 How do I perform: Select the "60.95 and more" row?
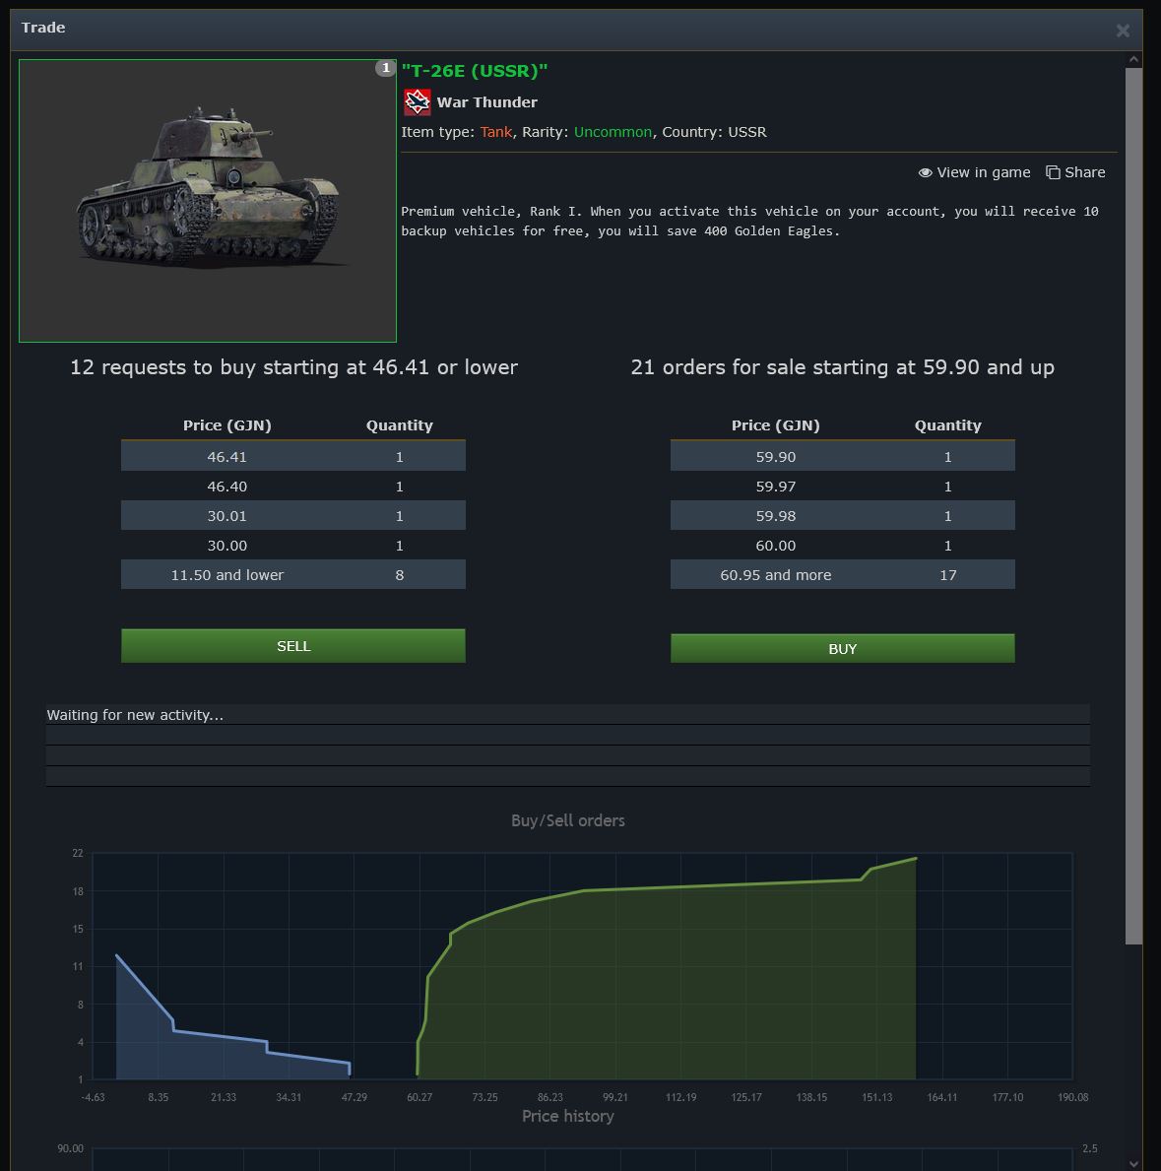click(842, 575)
